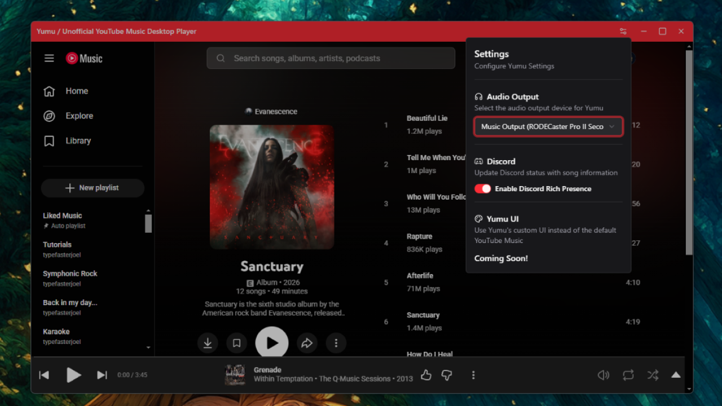Screen dimensions: 722x406
Task: Play track Who Will You Follow
Action: (437, 197)
